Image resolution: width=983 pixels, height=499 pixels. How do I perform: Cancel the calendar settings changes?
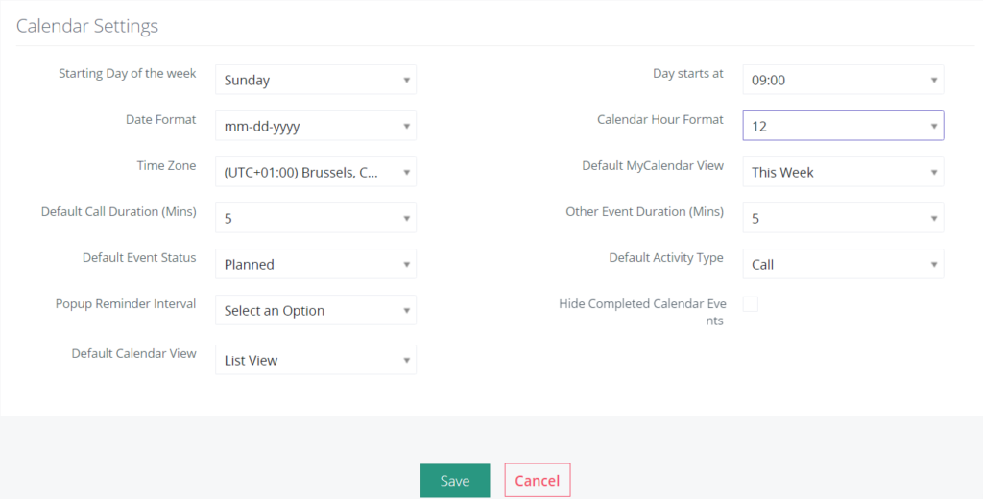click(x=538, y=480)
